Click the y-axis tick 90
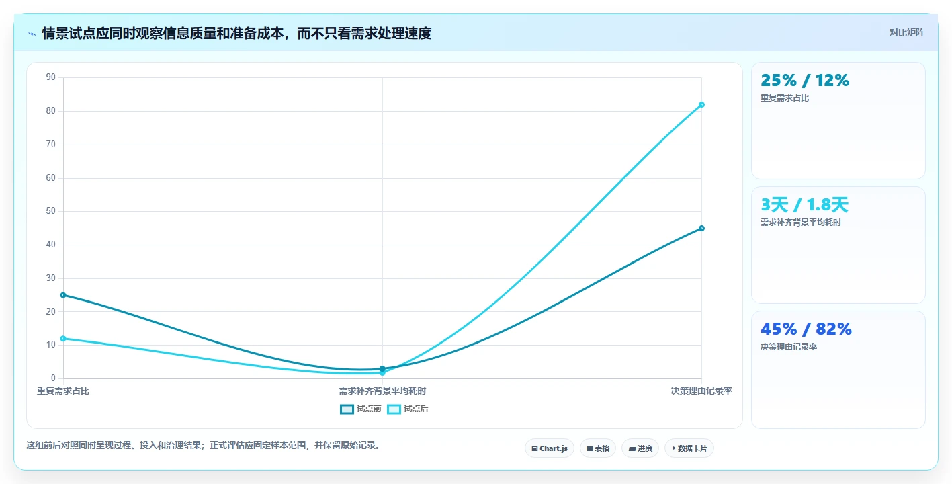 (x=51, y=77)
